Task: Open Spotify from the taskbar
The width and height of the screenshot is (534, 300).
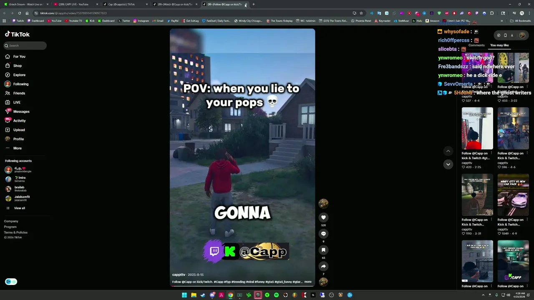Action: click(x=276, y=295)
